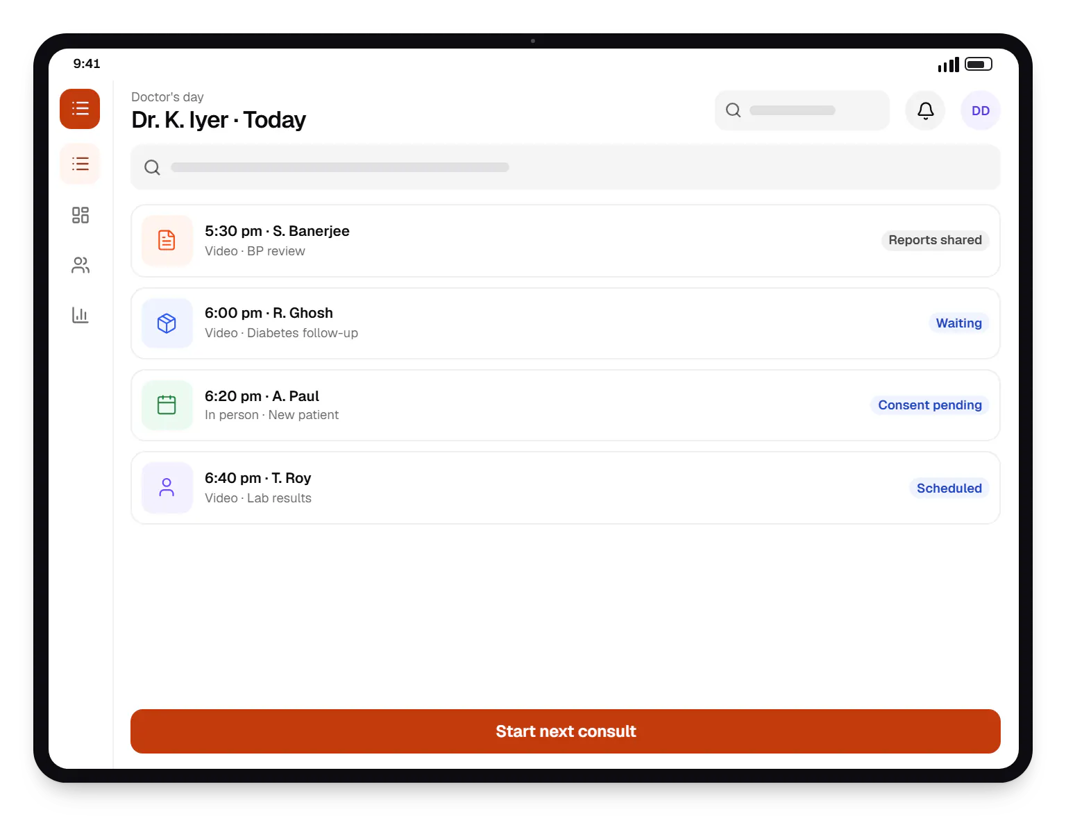Open the 6:00 pm · R. Ghosh appointment
1066x816 pixels.
point(566,323)
